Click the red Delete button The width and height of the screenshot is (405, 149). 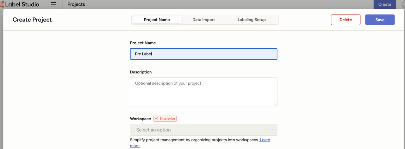click(x=346, y=20)
